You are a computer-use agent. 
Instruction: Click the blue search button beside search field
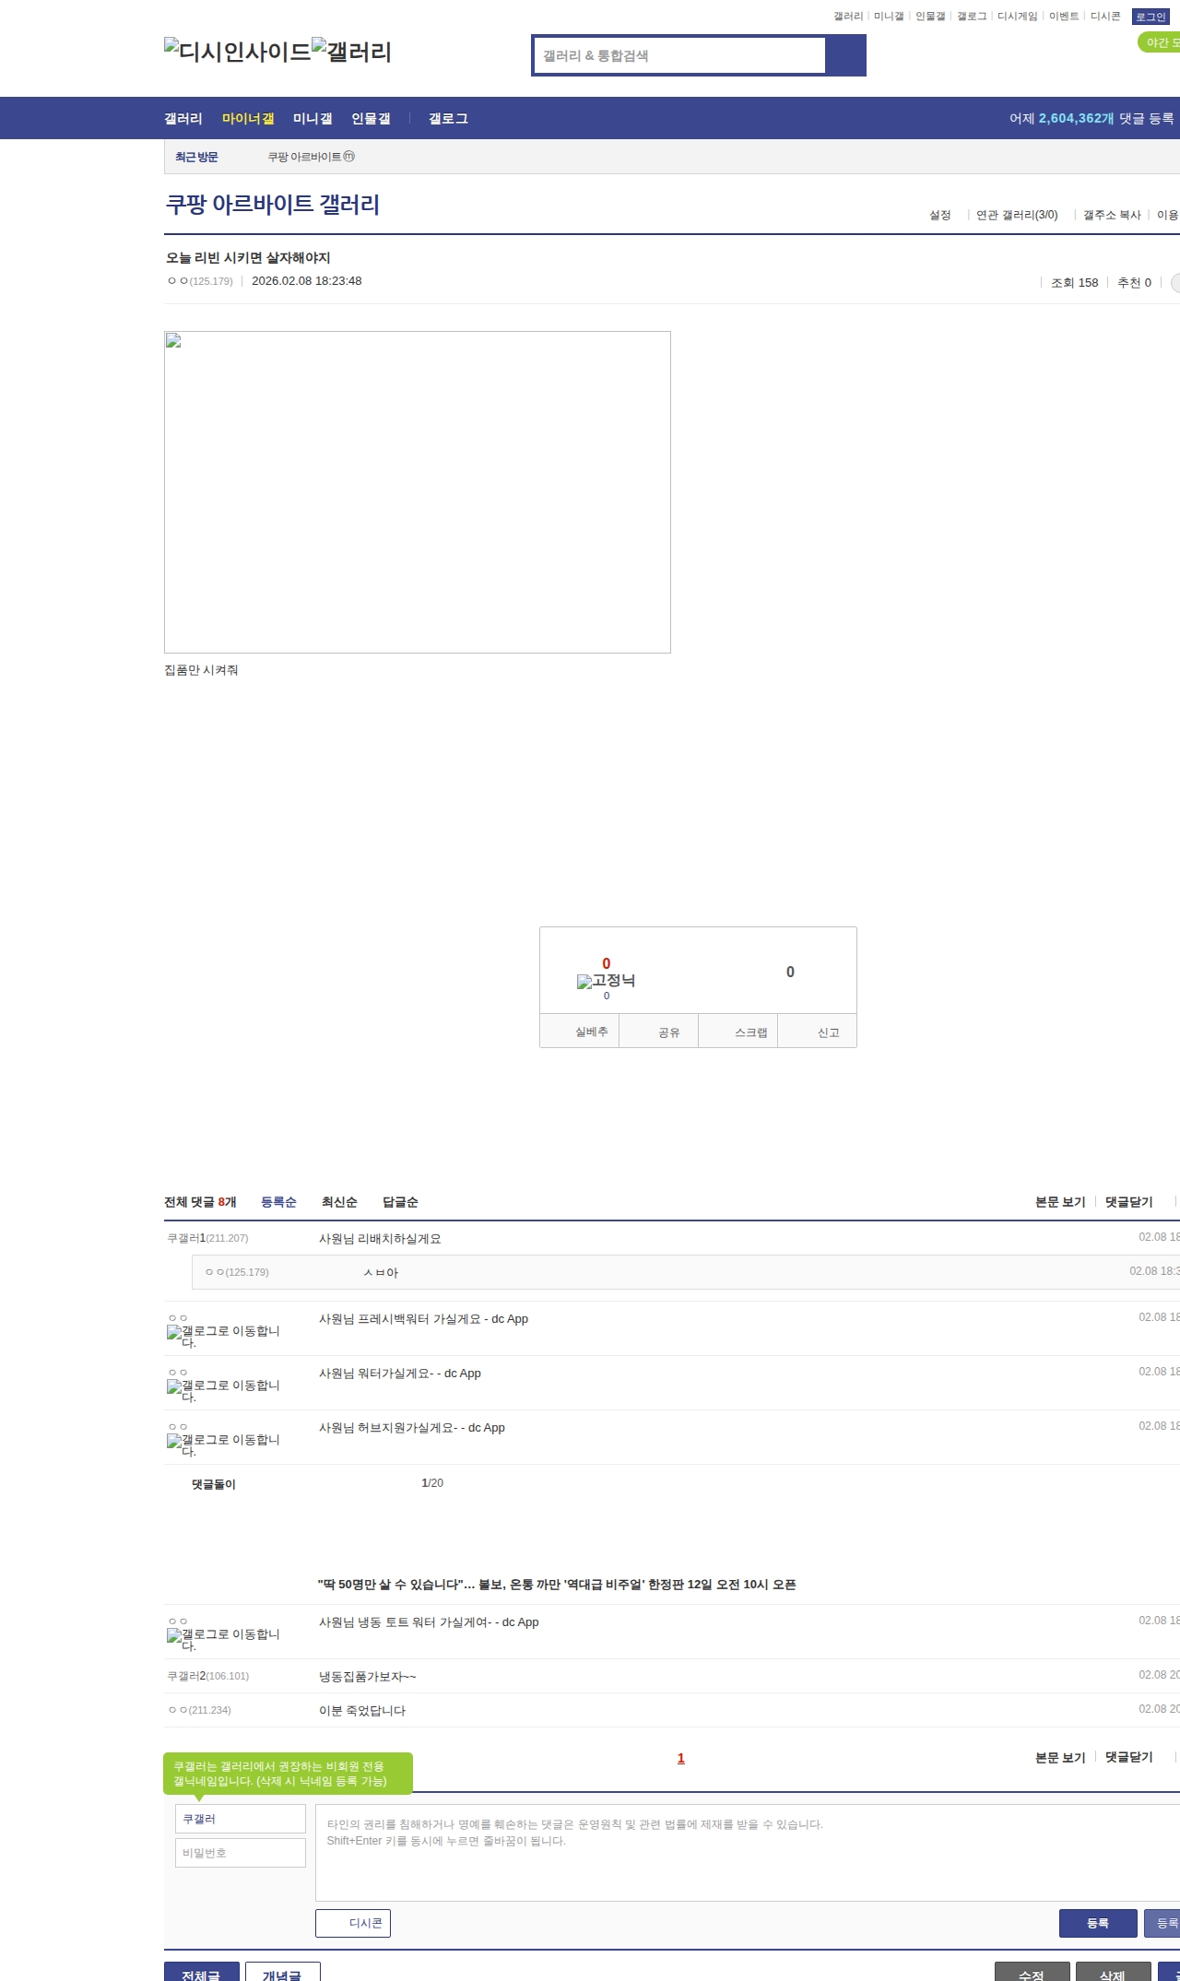point(845,55)
